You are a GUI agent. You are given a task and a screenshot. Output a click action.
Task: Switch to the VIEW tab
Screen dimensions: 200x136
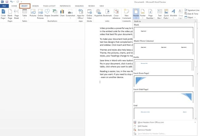pyautogui.click(x=102, y=6)
